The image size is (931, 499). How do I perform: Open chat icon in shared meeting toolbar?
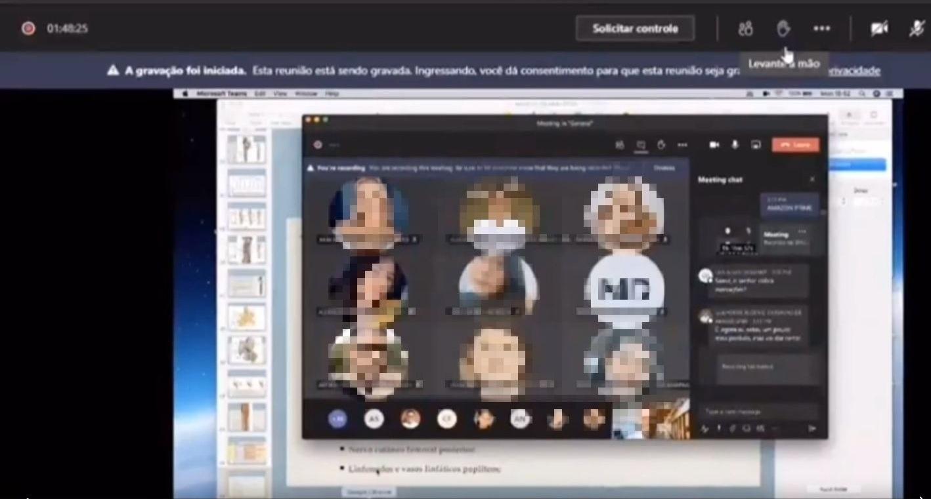pyautogui.click(x=641, y=145)
